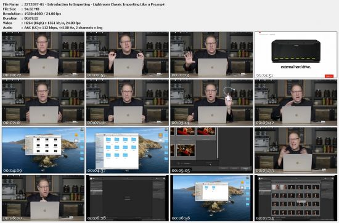Click the Audio line AAC (LC) 112 kbps
Screen dimensions: 339x223
52,28
